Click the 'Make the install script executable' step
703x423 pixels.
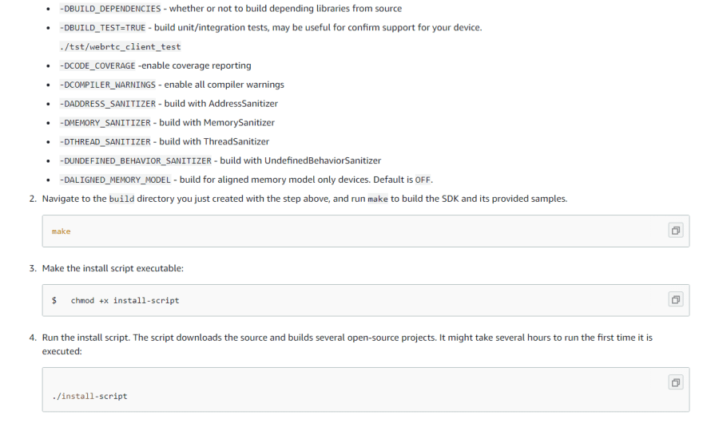tap(113, 268)
